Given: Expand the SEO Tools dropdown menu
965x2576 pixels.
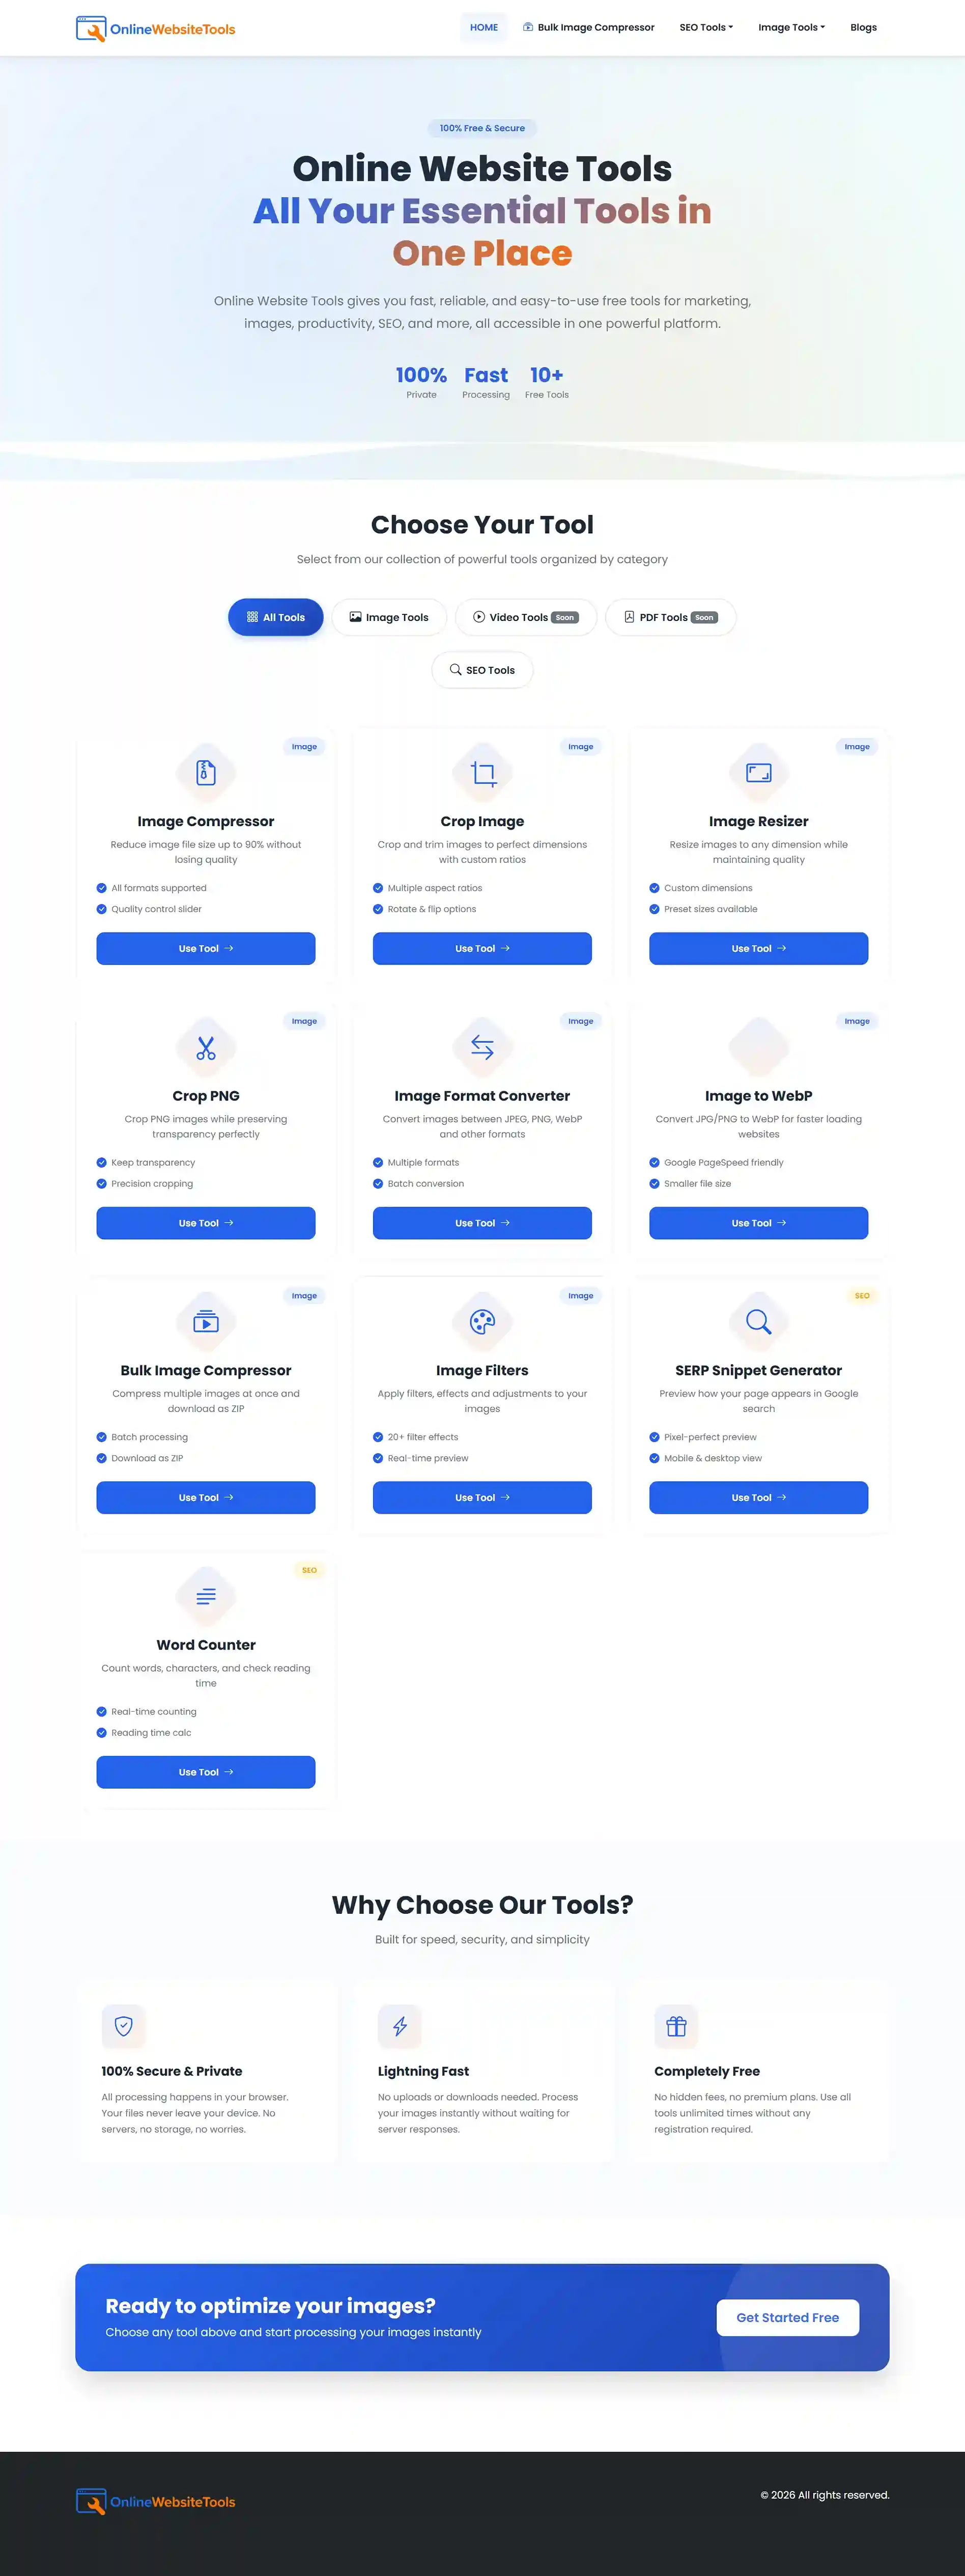Looking at the screenshot, I should [706, 28].
